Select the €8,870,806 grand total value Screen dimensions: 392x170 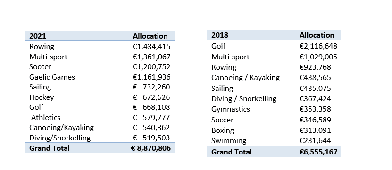[x=151, y=148]
